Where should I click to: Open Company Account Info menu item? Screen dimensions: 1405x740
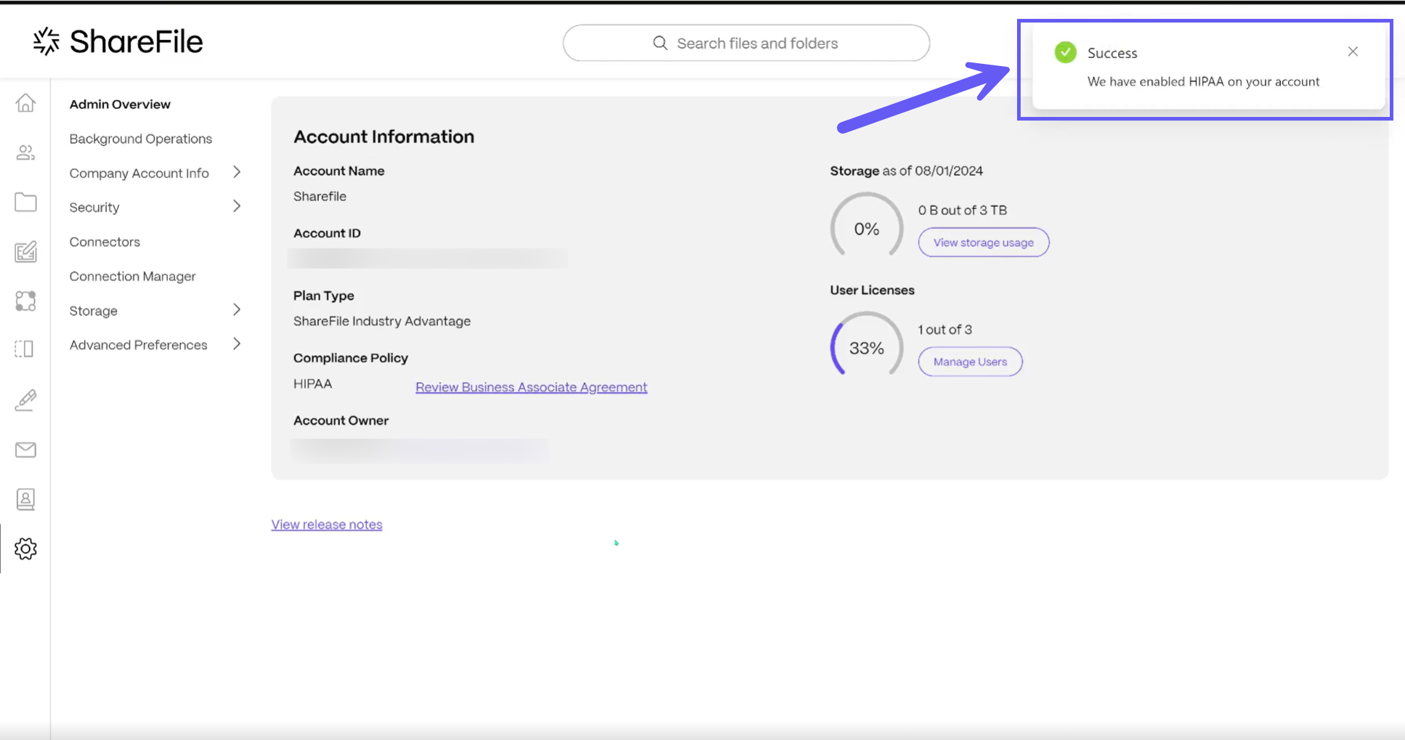point(139,173)
